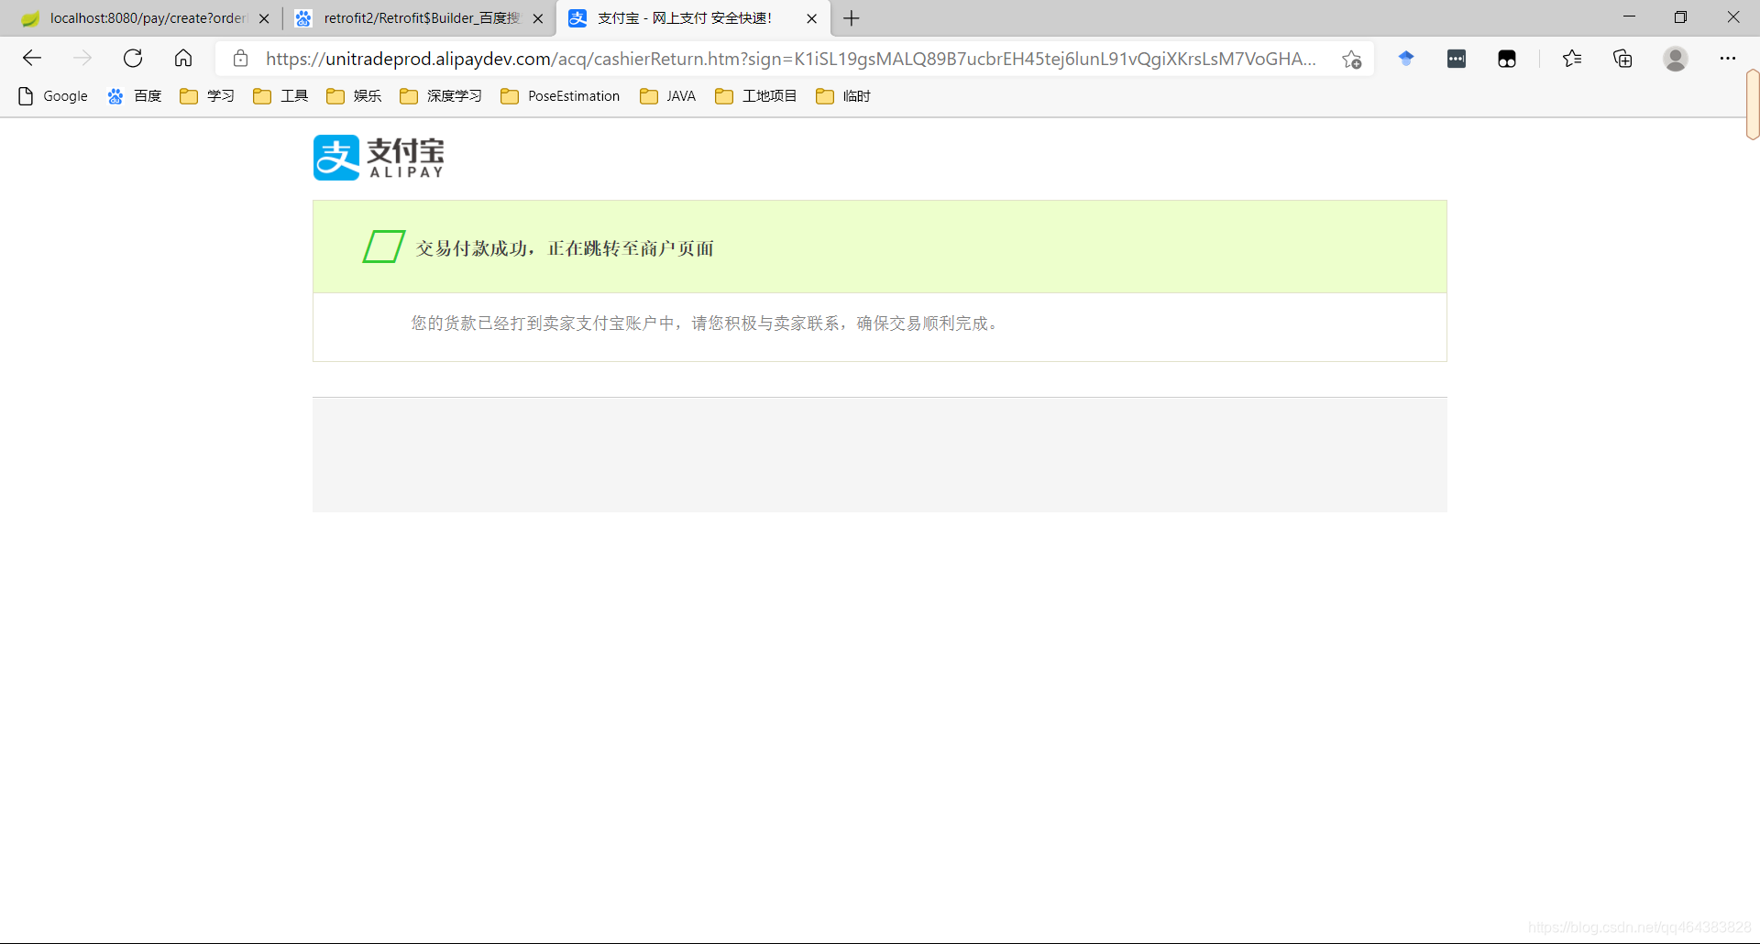
Task: Open the 学习 bookmark folder
Action: point(207,96)
